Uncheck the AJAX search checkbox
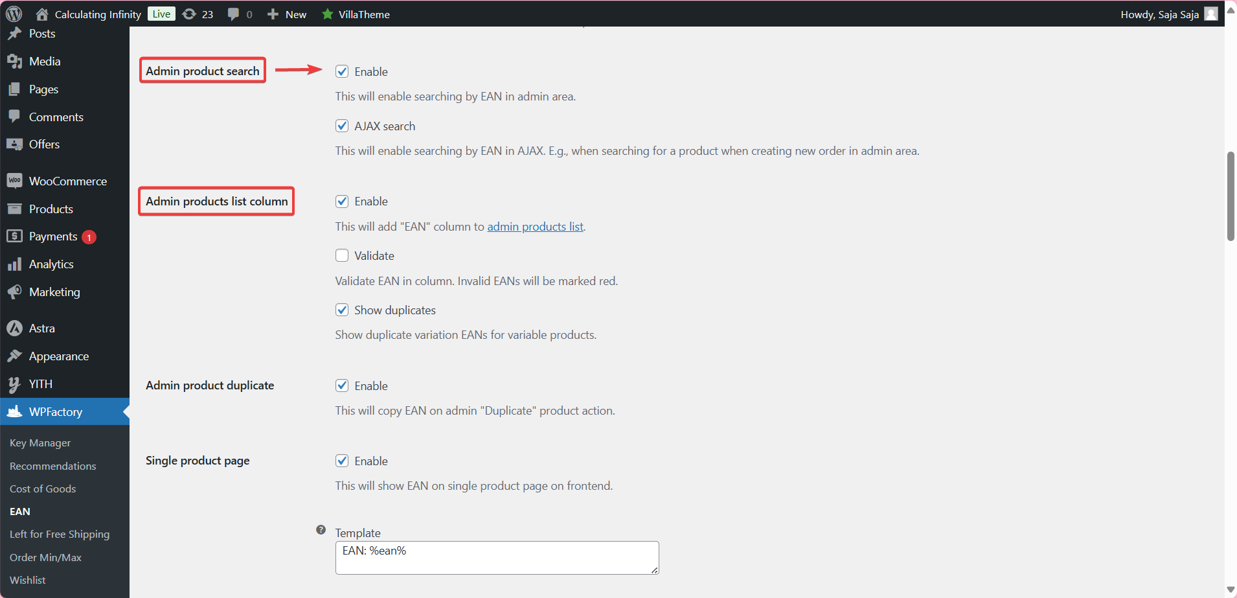Image resolution: width=1237 pixels, height=598 pixels. (342, 126)
